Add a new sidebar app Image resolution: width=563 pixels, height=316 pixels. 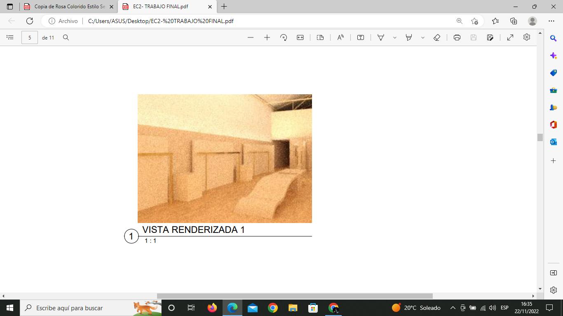tap(554, 160)
